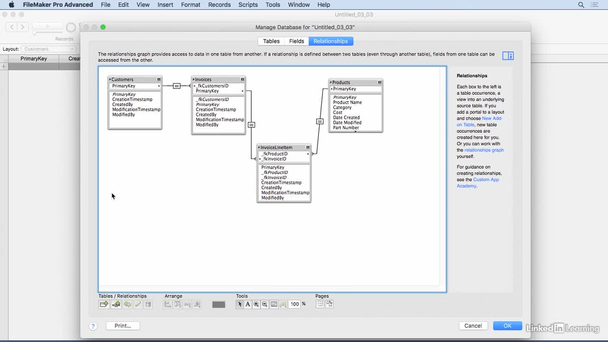Collapse the Invoices table occurrence
This screenshot has width=608, height=342.
coord(242,79)
